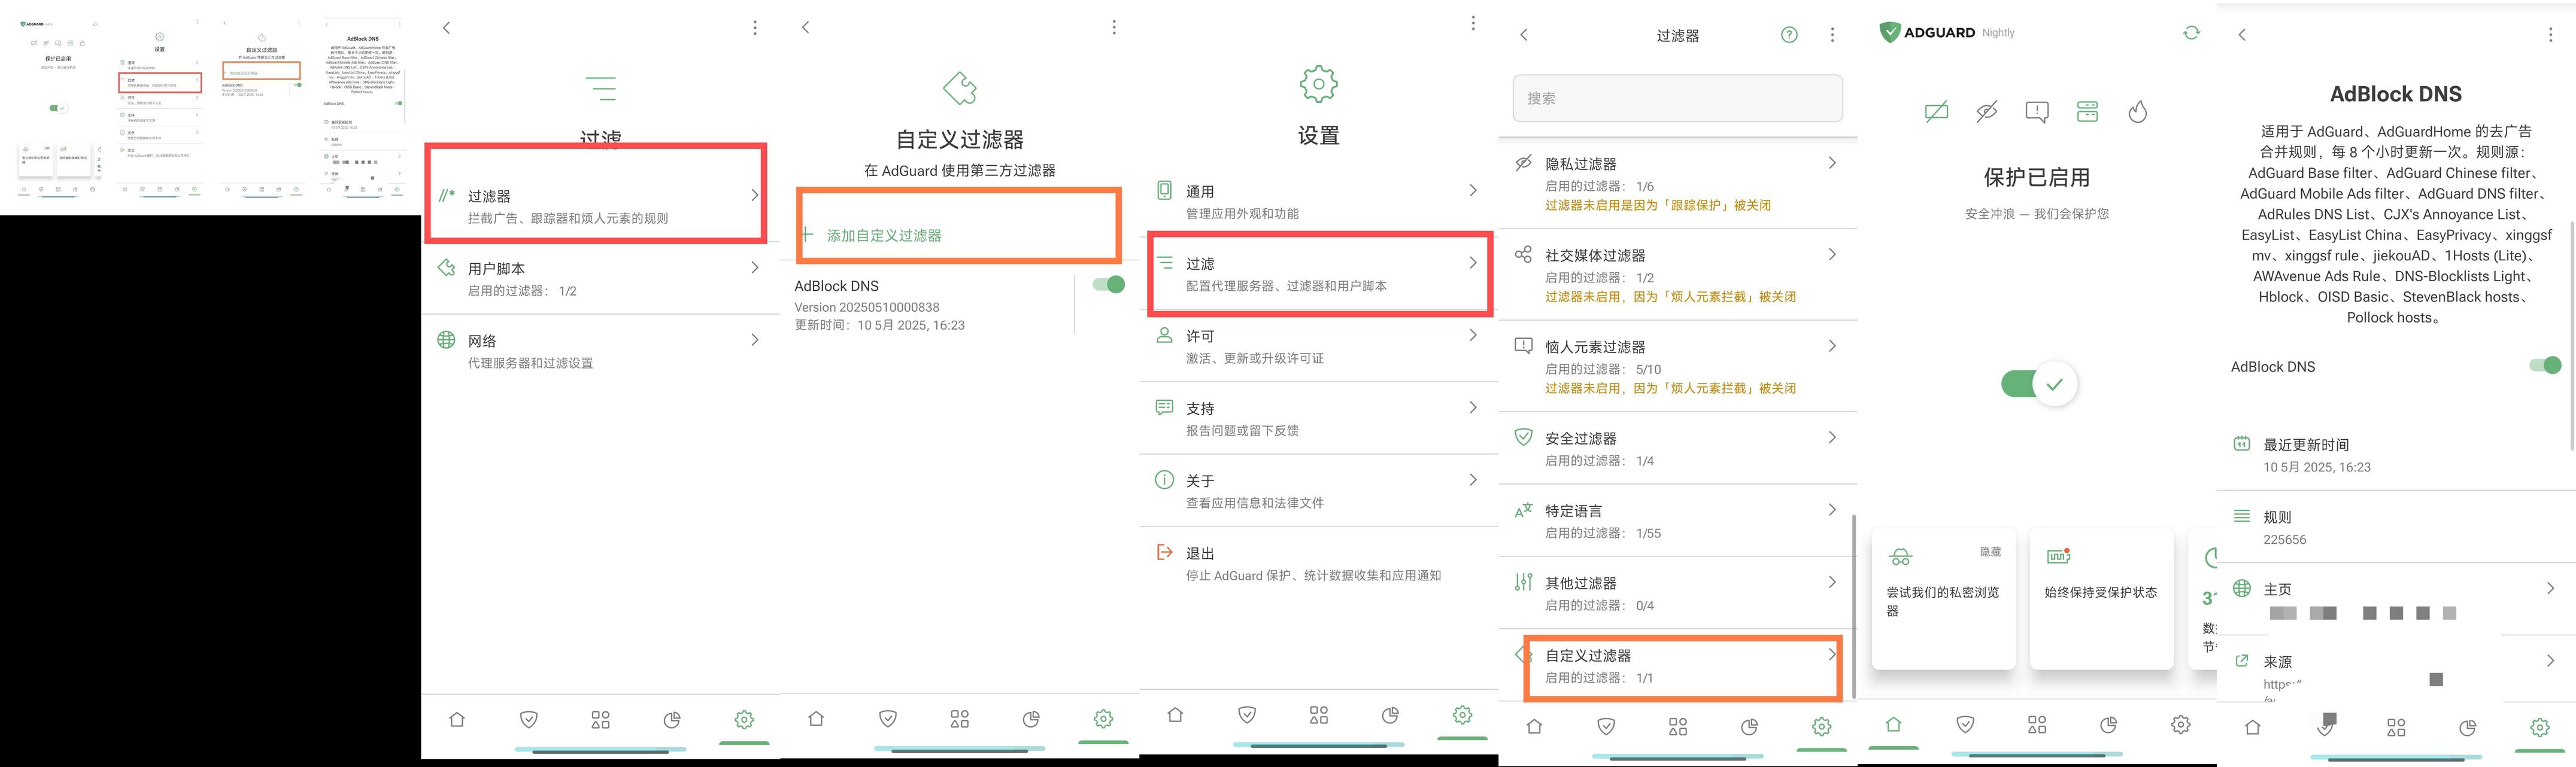The height and width of the screenshot is (767, 2576).
Task: Tap the puzzle icon above 自定义过滤器 title
Action: pos(960,88)
